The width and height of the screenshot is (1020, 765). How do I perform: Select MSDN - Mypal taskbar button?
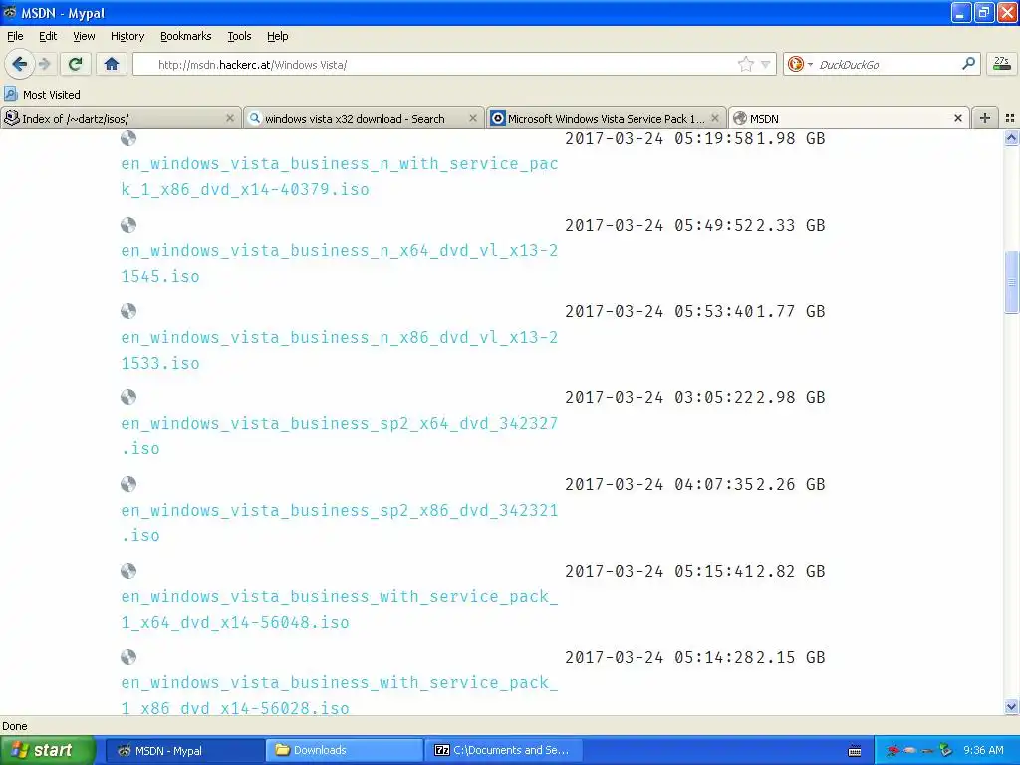[x=184, y=750]
